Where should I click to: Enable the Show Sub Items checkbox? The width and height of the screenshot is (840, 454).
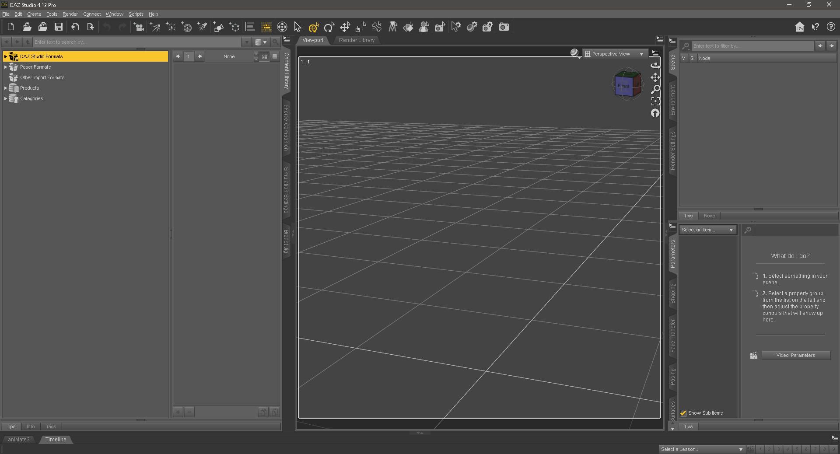point(683,413)
